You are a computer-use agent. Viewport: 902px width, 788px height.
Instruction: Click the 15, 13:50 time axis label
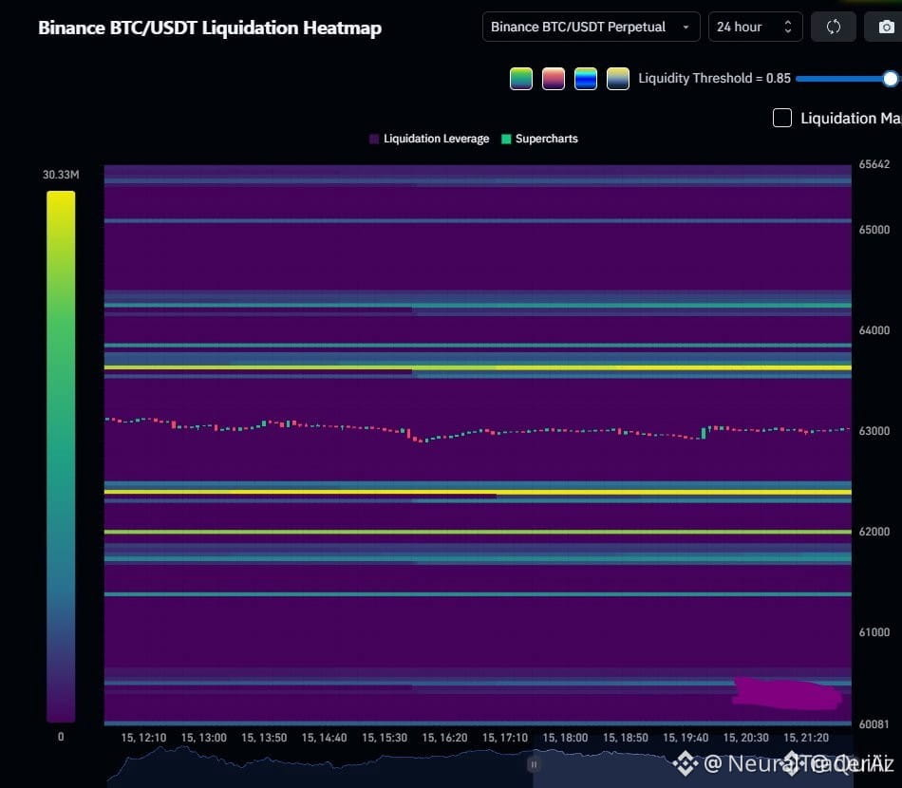(264, 738)
